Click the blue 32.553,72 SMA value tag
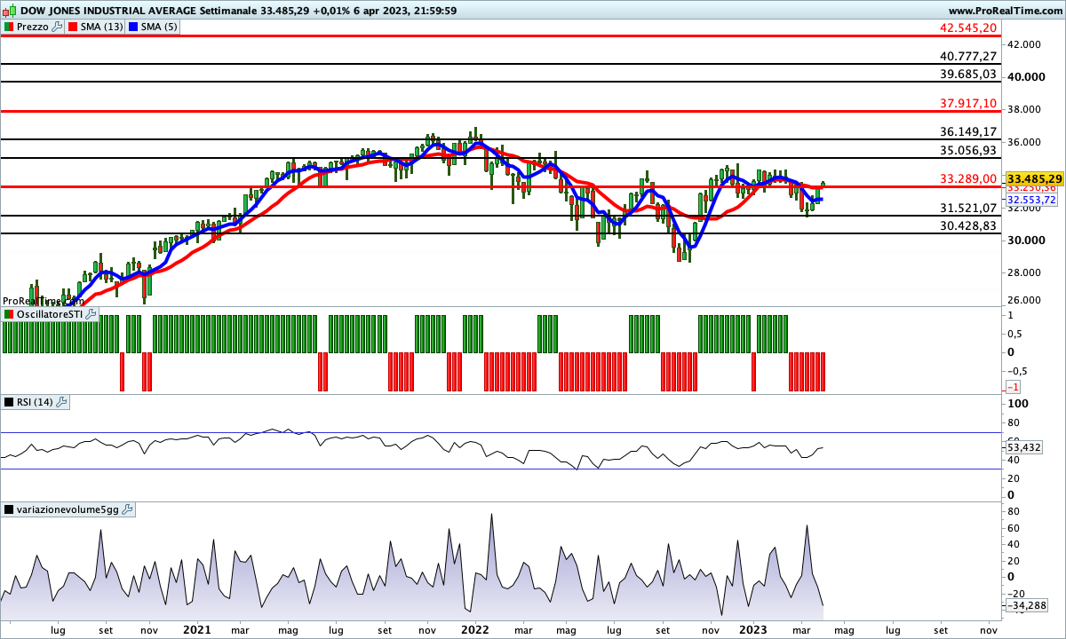Viewport: 1066px width, 639px height. point(1031,201)
